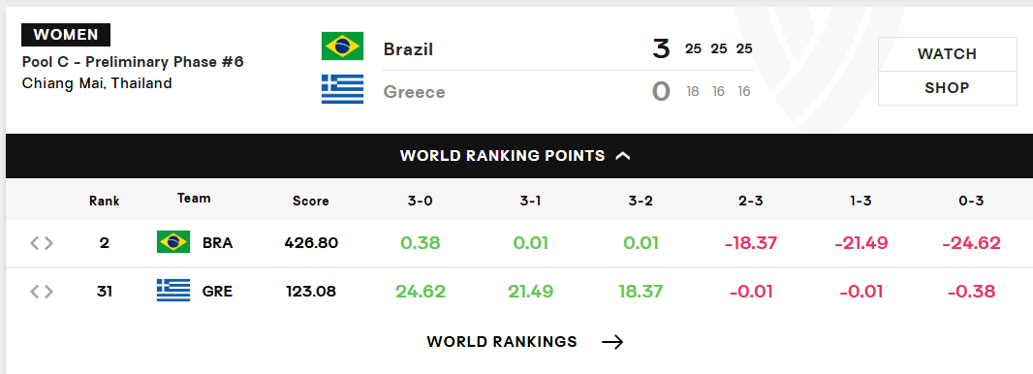Click the GRE team code in table
The height and width of the screenshot is (374, 1033).
click(x=217, y=291)
